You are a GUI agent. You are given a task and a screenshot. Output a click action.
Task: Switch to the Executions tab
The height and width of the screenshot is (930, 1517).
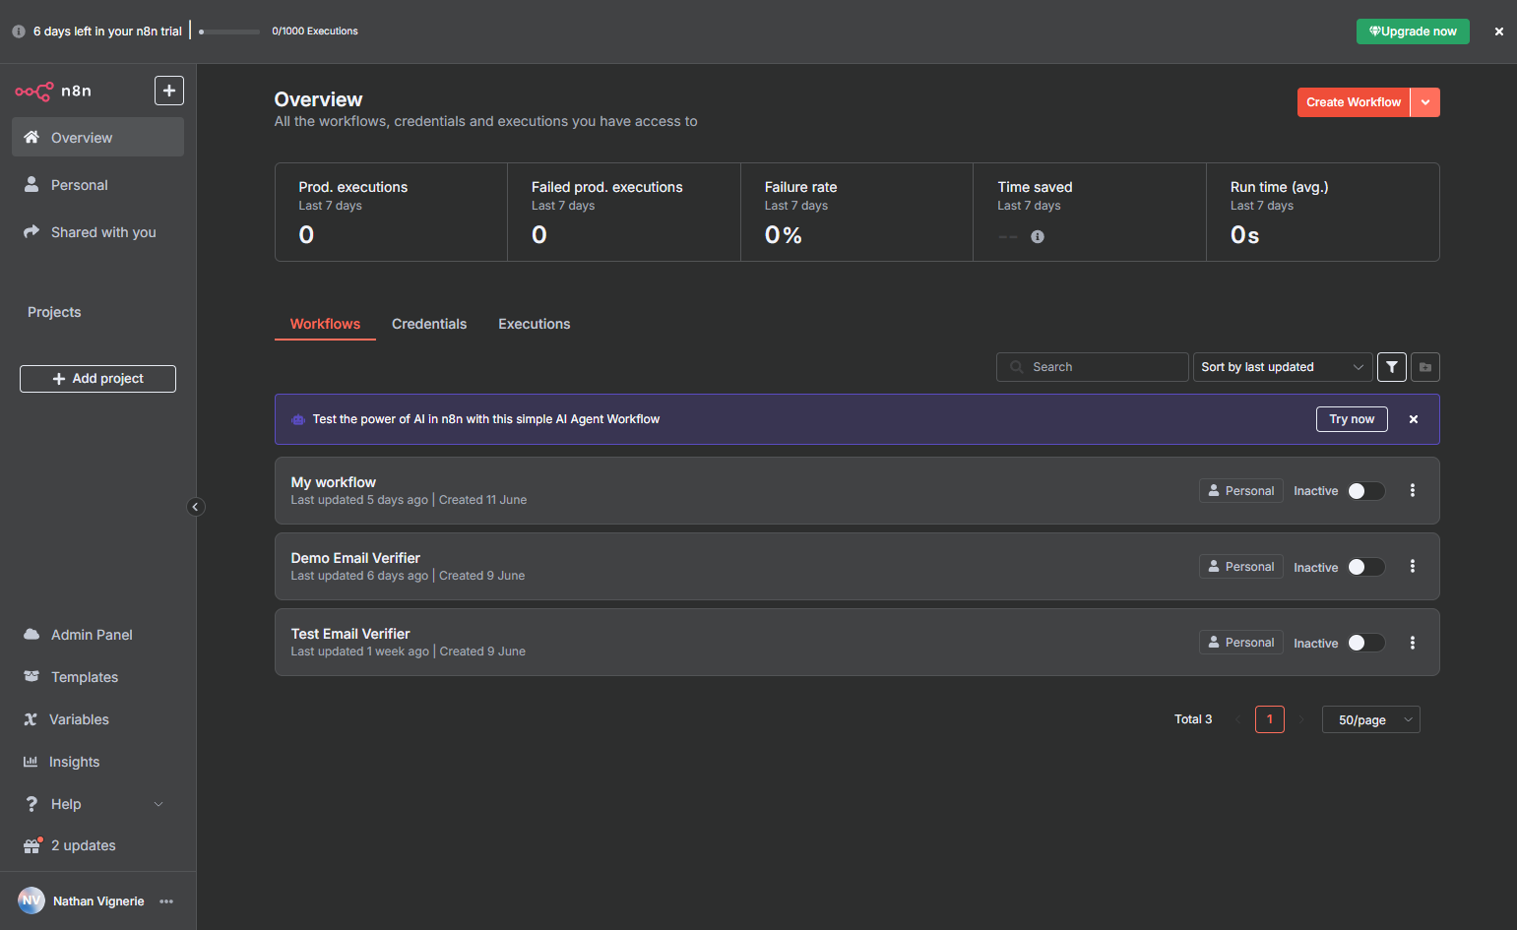535,324
